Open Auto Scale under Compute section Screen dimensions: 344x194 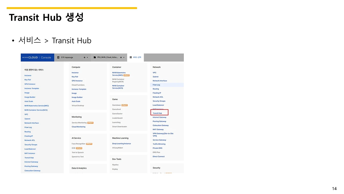coord(76,101)
